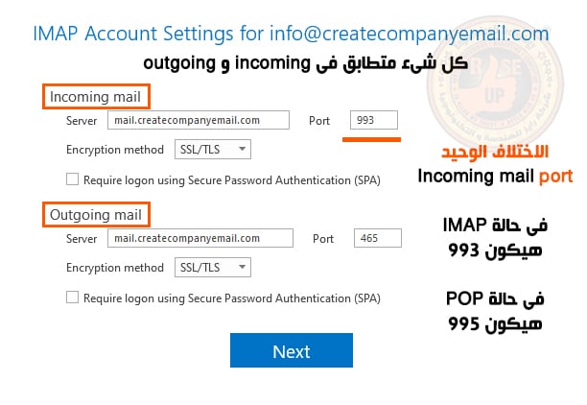This screenshot has width=587, height=405.
Task: Click the Server label under Incoming mail
Action: pyautogui.click(x=82, y=122)
